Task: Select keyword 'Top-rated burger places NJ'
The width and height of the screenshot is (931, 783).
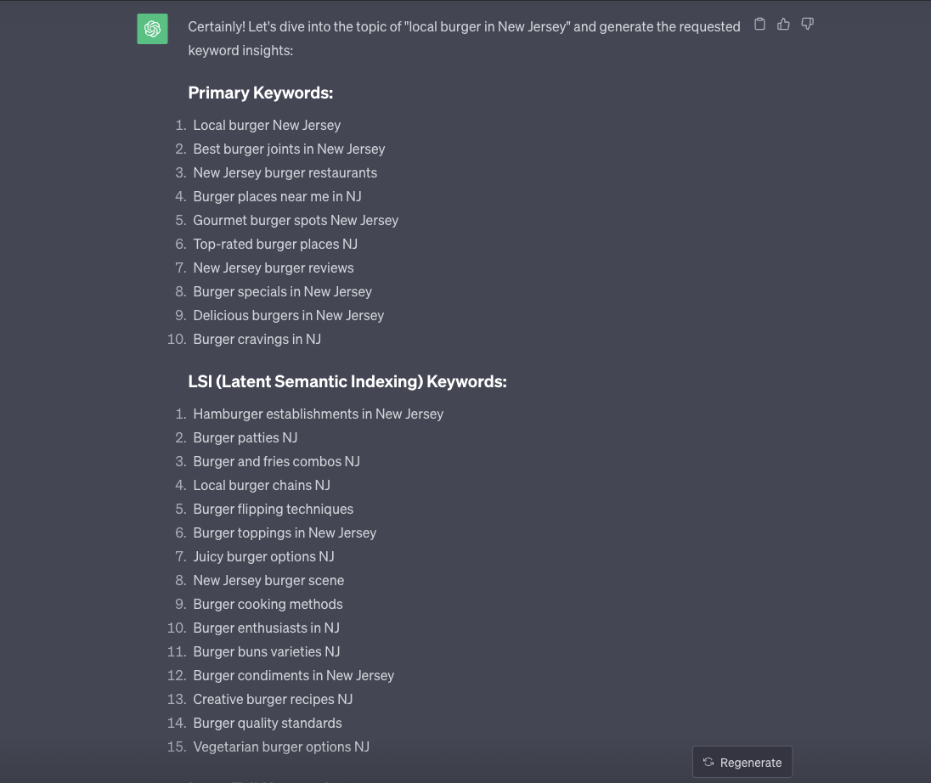Action: click(275, 244)
